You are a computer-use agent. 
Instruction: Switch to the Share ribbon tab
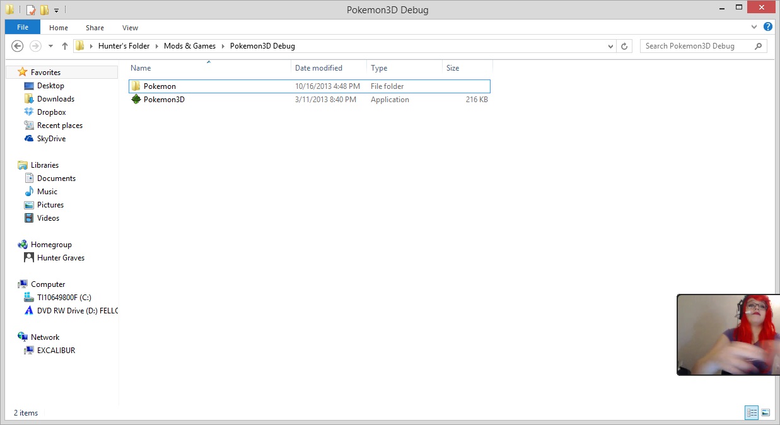tap(95, 28)
